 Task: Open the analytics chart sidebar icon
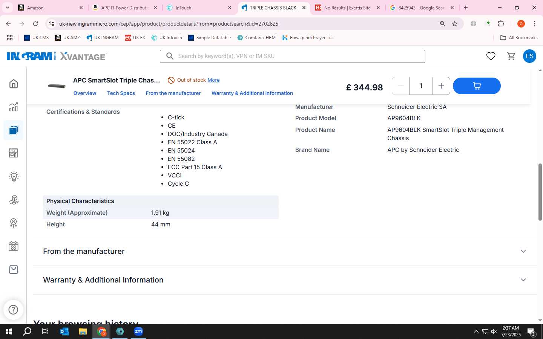coord(14,107)
